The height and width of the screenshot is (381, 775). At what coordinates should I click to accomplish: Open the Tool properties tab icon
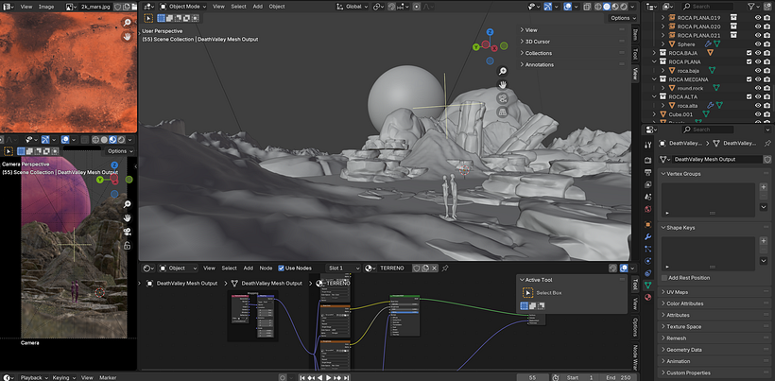(648, 145)
